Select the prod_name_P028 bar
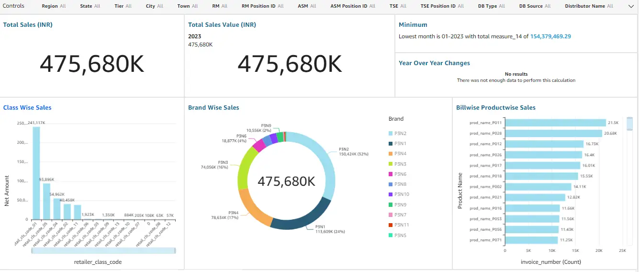The image size is (639, 272). (x=554, y=134)
